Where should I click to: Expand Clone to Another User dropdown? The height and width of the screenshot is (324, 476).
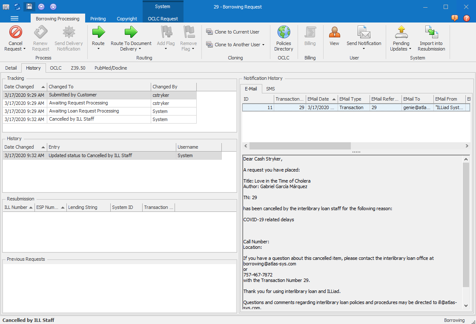[263, 45]
